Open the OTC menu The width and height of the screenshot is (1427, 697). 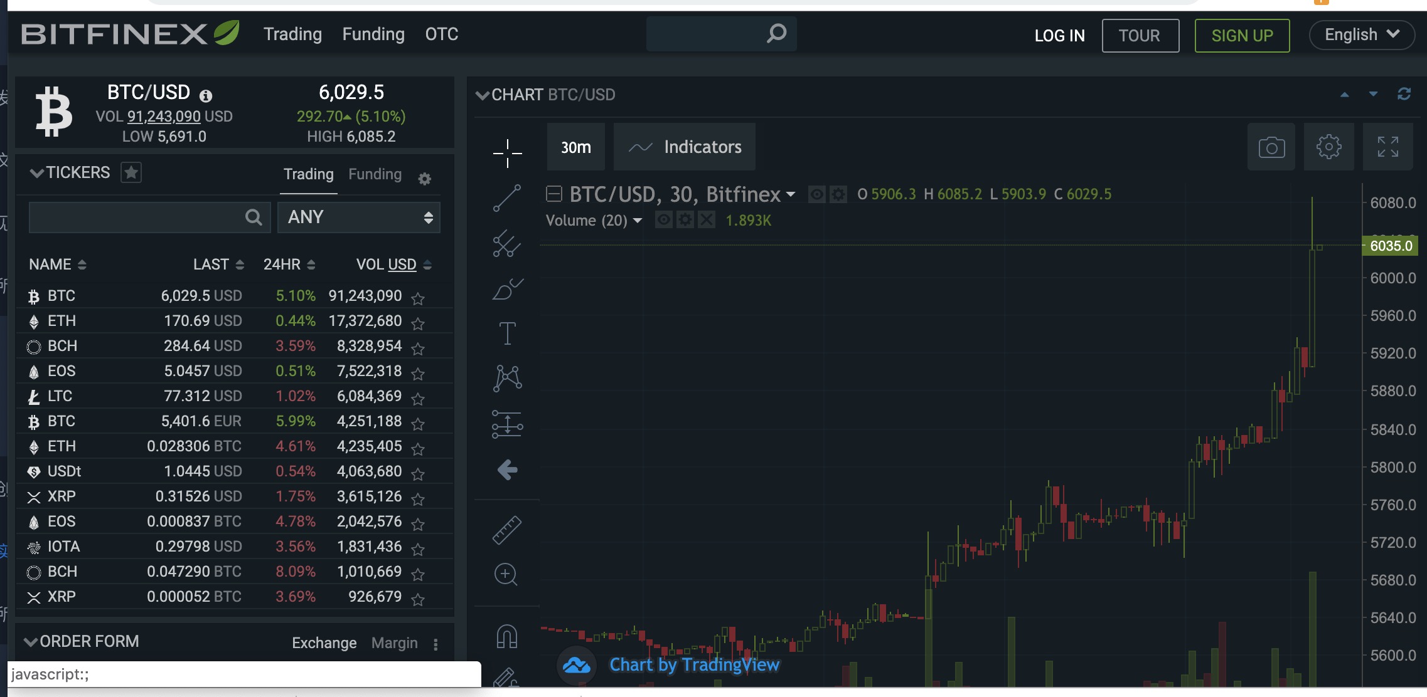pyautogui.click(x=442, y=34)
